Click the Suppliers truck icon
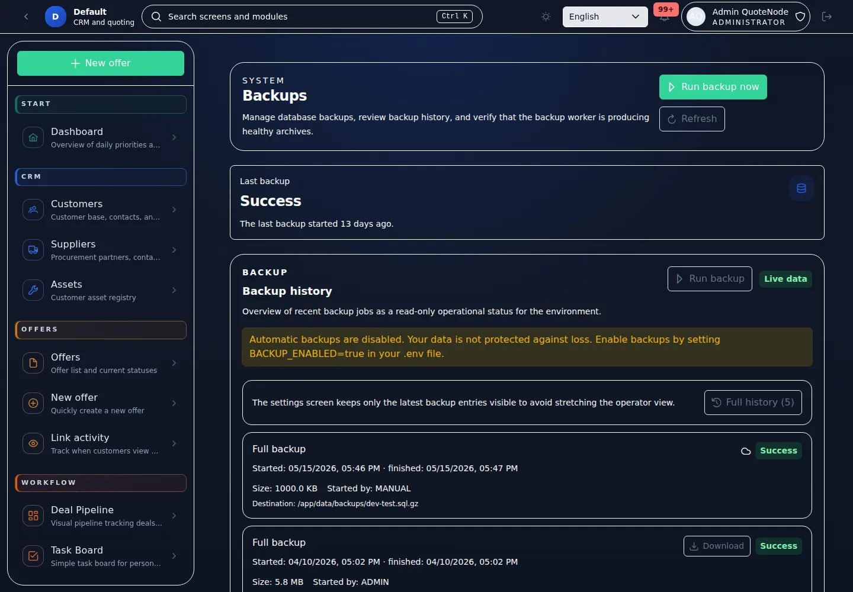The width and height of the screenshot is (853, 592). point(33,250)
